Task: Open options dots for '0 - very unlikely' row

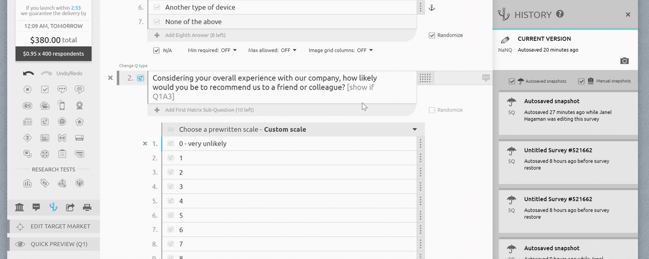Action: [x=420, y=144]
